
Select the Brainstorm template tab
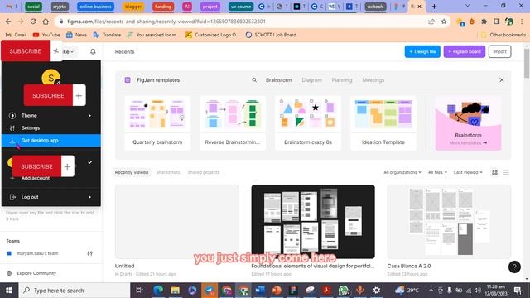pyautogui.click(x=278, y=80)
